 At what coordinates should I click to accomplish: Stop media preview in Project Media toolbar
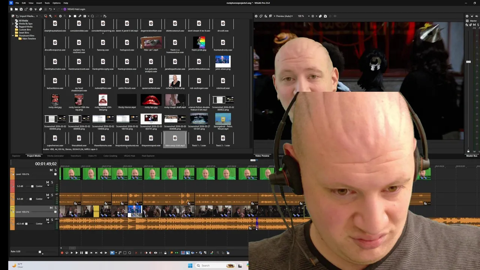[75, 16]
